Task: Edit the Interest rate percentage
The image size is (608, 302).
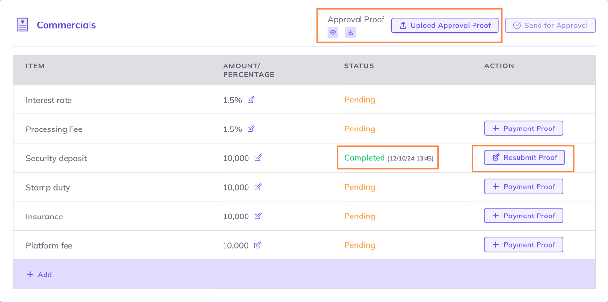Action: pyautogui.click(x=251, y=100)
